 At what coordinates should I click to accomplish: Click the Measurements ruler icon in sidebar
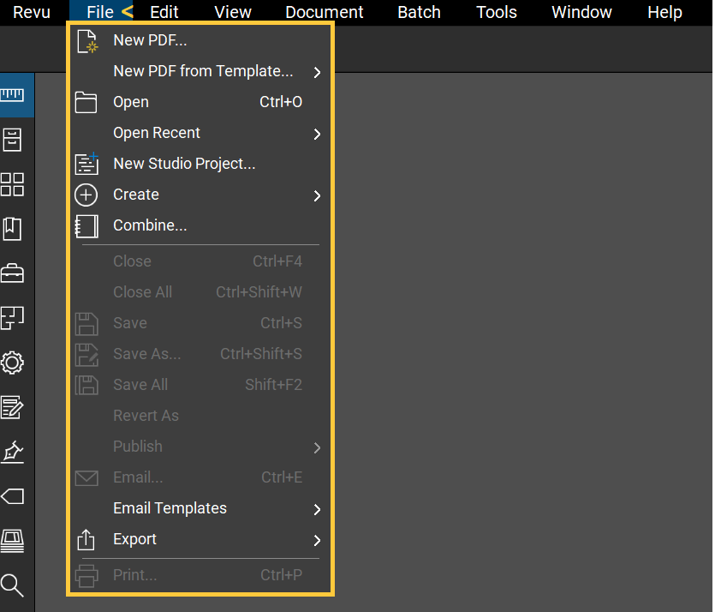pos(13,95)
